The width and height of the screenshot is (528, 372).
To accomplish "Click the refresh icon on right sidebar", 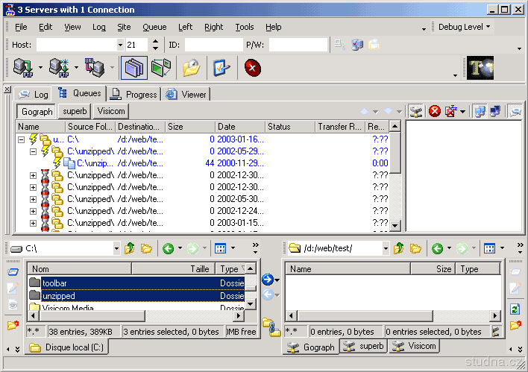I will click(515, 309).
